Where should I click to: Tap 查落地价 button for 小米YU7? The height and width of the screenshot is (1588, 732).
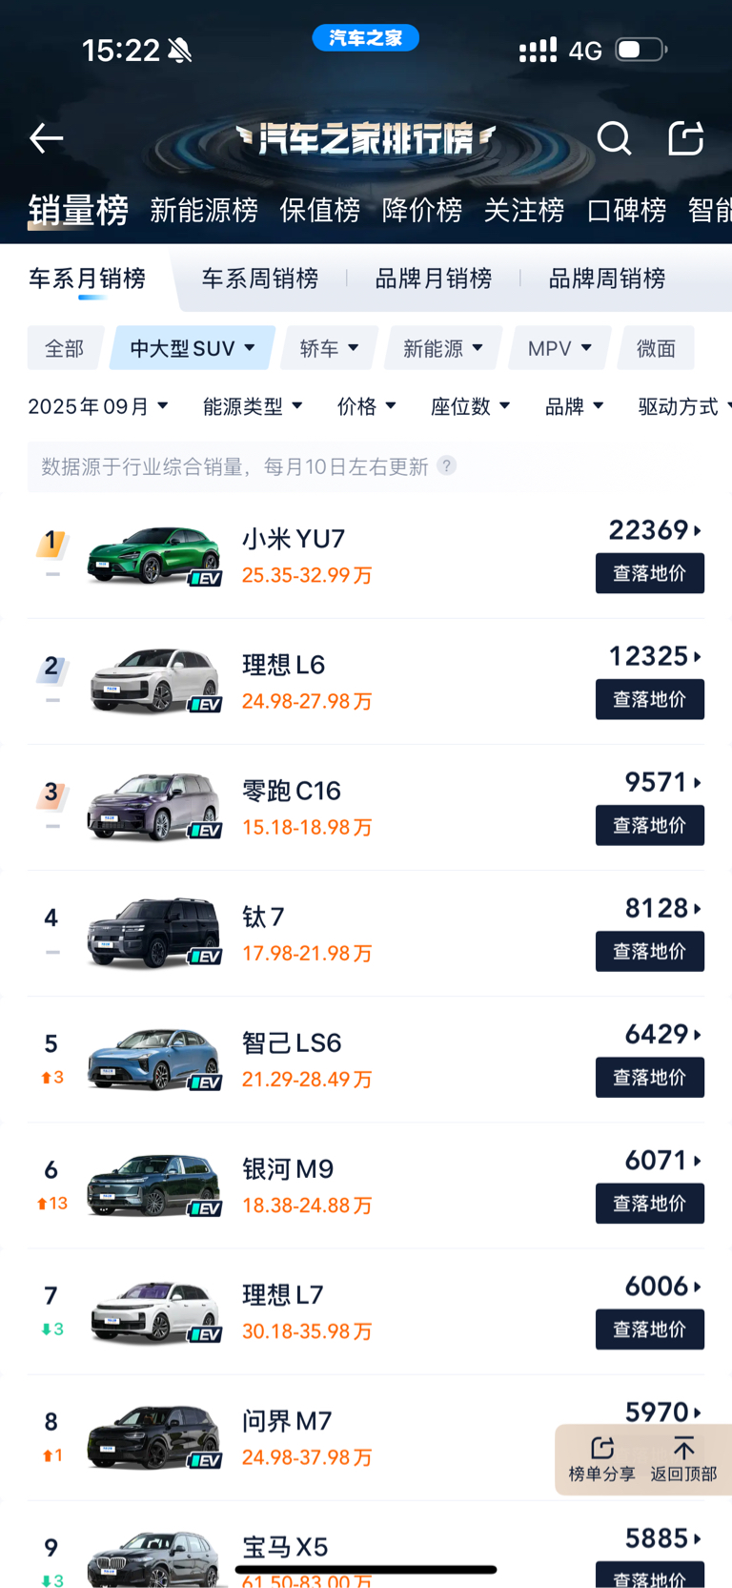click(x=649, y=573)
